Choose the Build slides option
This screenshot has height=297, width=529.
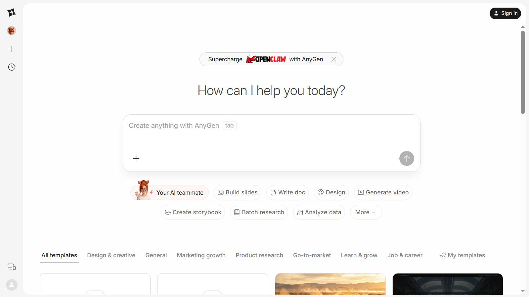pyautogui.click(x=238, y=192)
